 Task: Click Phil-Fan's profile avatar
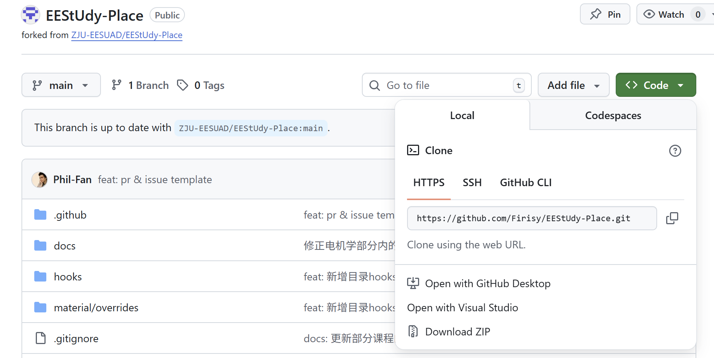40,180
